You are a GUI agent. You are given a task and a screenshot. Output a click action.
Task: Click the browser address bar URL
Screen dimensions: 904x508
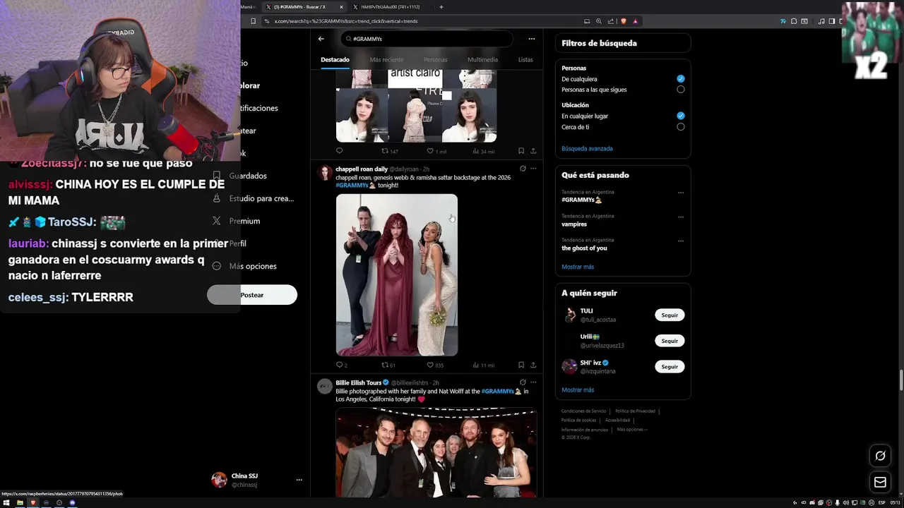346,21
